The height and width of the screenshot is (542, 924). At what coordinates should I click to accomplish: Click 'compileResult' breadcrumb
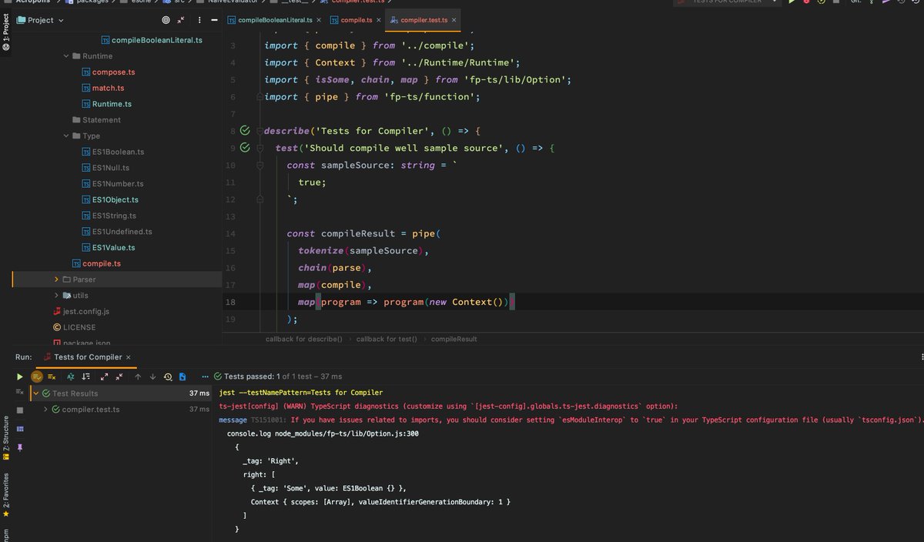(454, 339)
